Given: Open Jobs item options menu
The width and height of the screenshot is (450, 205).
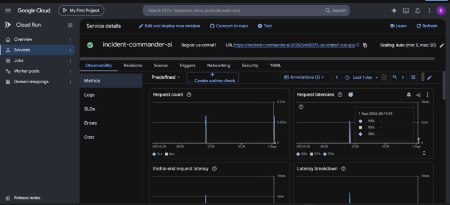Looking at the screenshot, I should pos(70,61).
